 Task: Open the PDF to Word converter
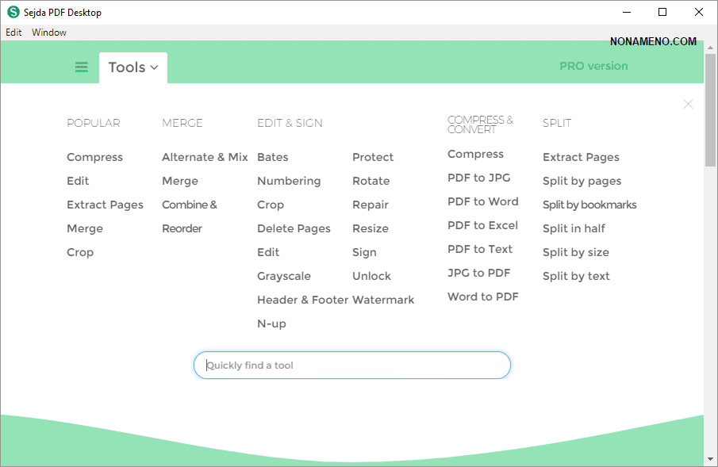[482, 201]
